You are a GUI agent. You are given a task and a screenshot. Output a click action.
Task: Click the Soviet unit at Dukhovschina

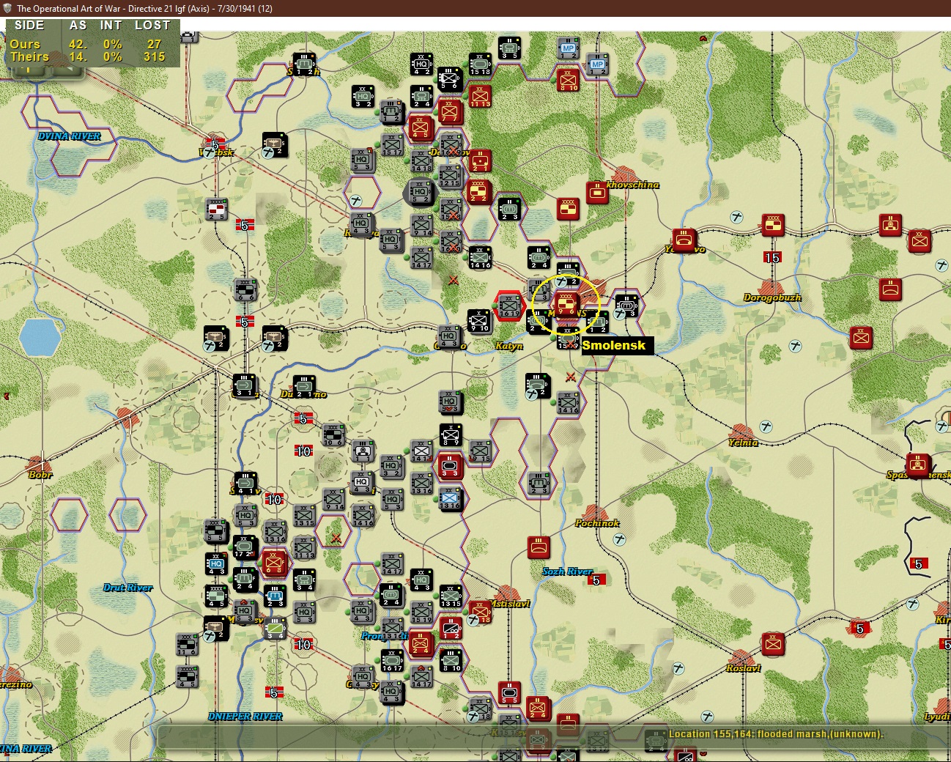(x=598, y=193)
